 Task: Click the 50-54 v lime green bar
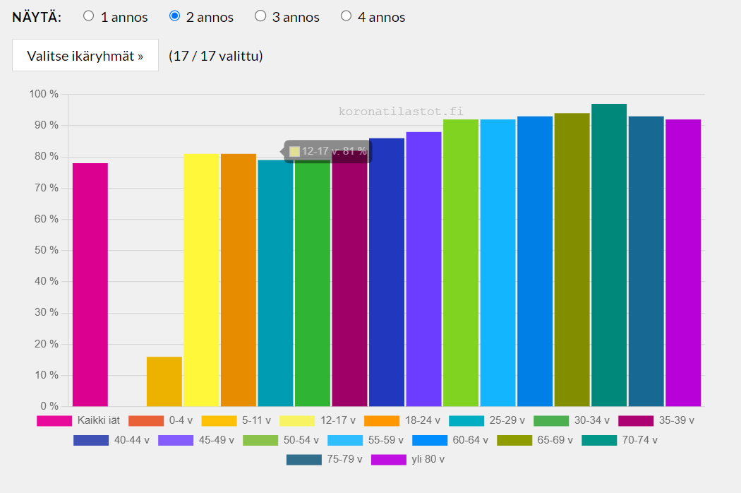461,263
